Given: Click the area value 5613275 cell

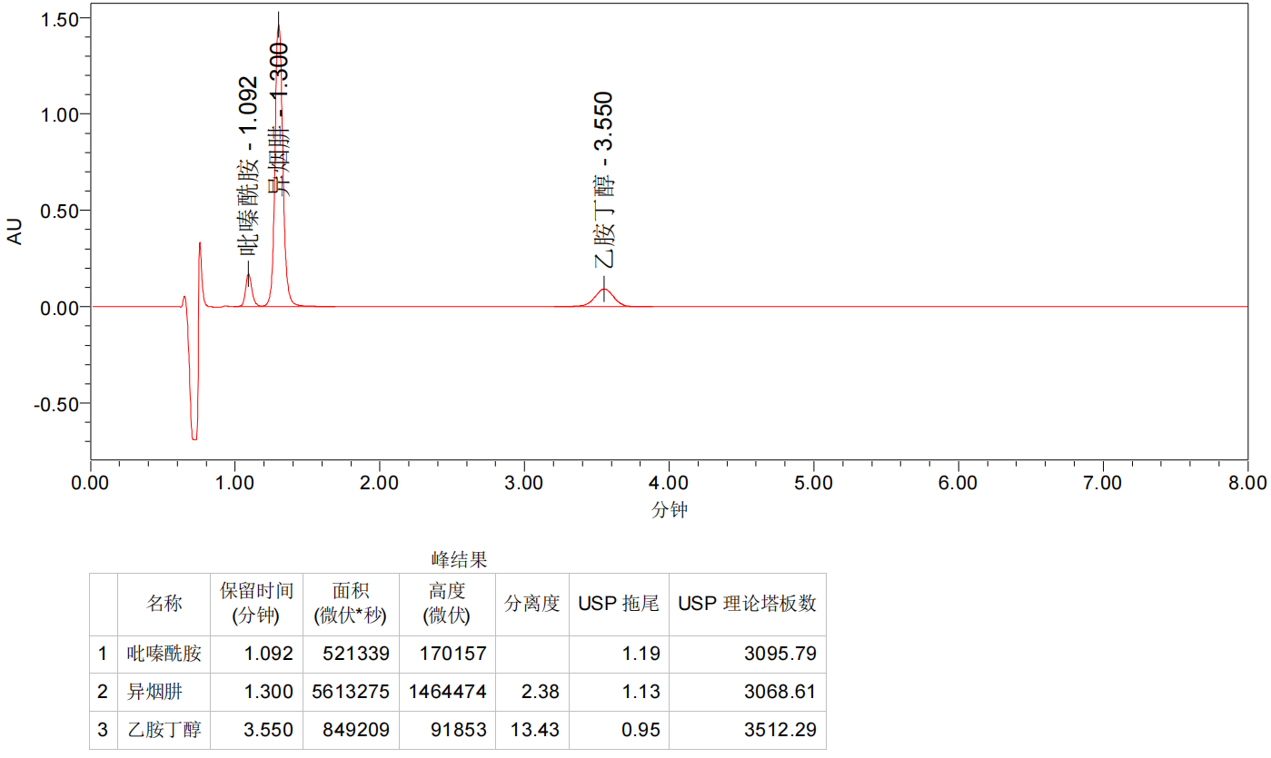Looking at the screenshot, I should (x=351, y=692).
